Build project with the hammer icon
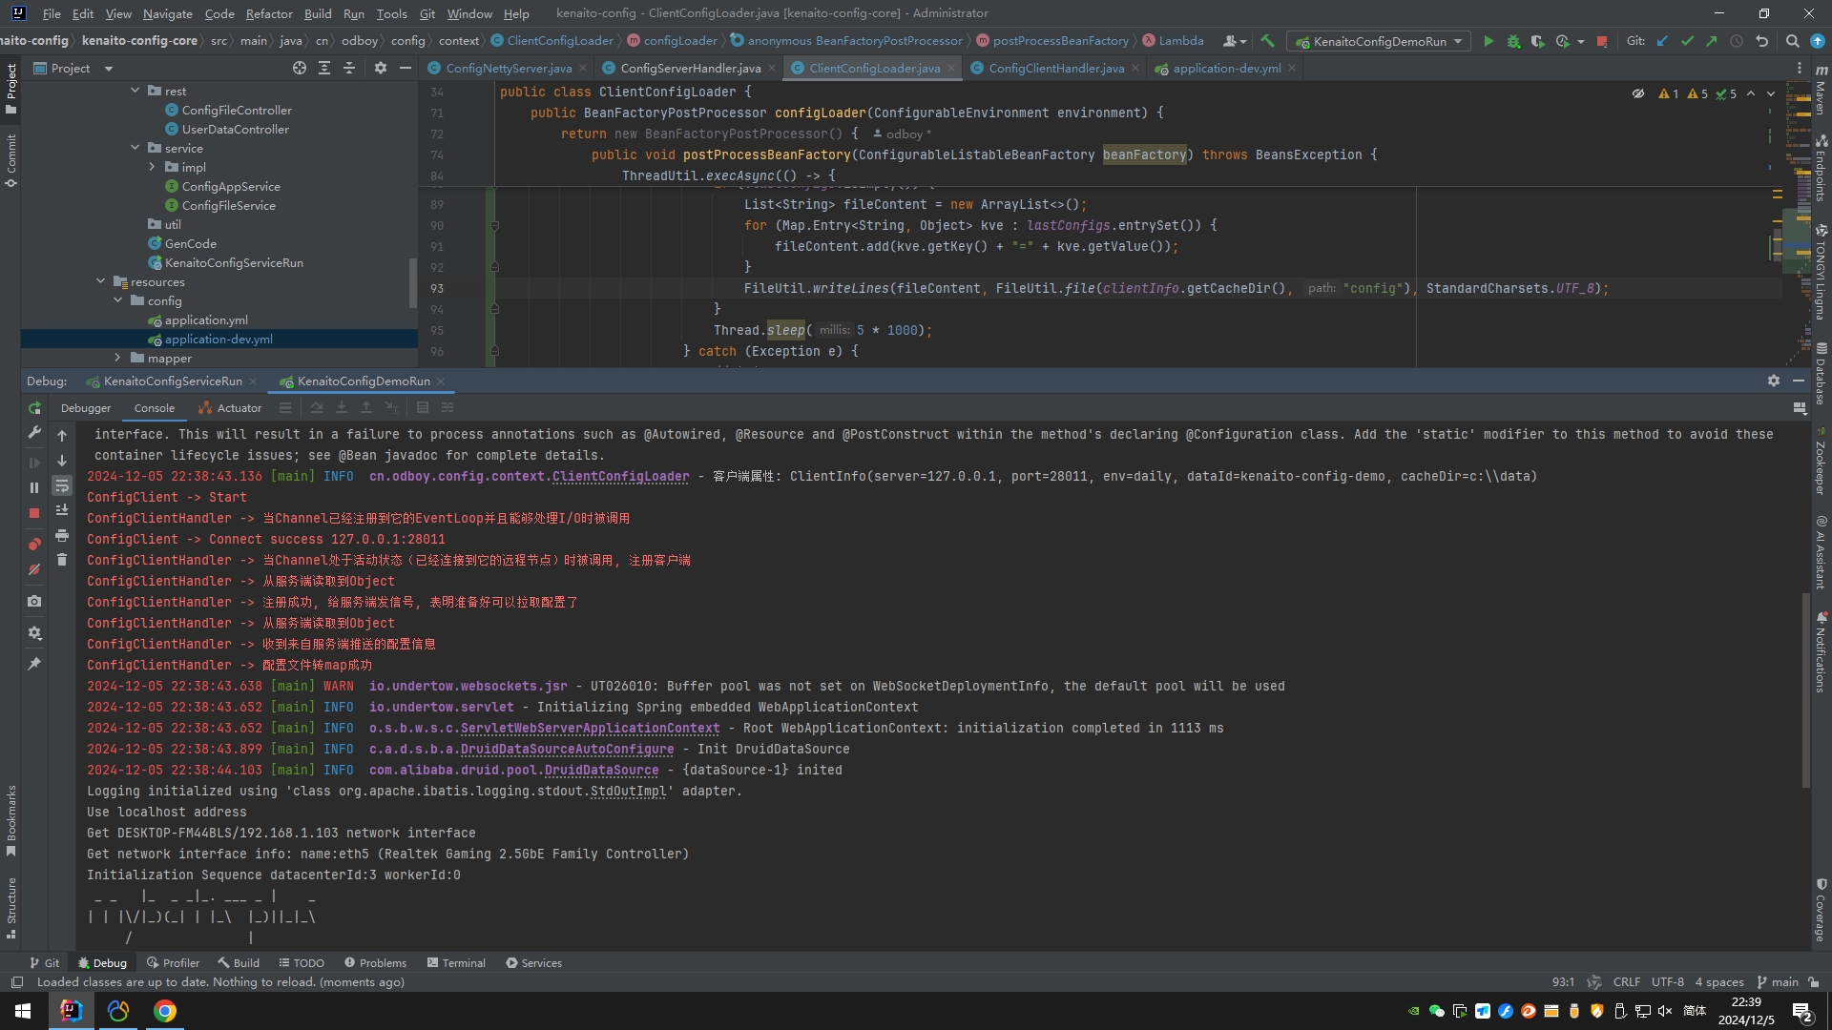Image resolution: width=1832 pixels, height=1030 pixels. [x=1267, y=41]
